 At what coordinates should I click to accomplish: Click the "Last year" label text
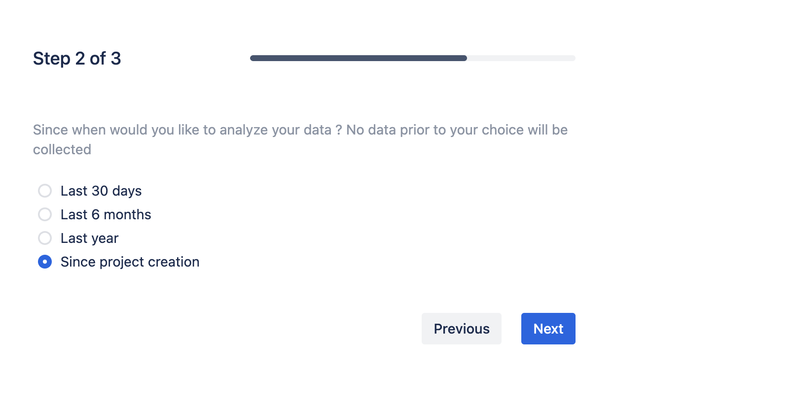[x=89, y=238]
